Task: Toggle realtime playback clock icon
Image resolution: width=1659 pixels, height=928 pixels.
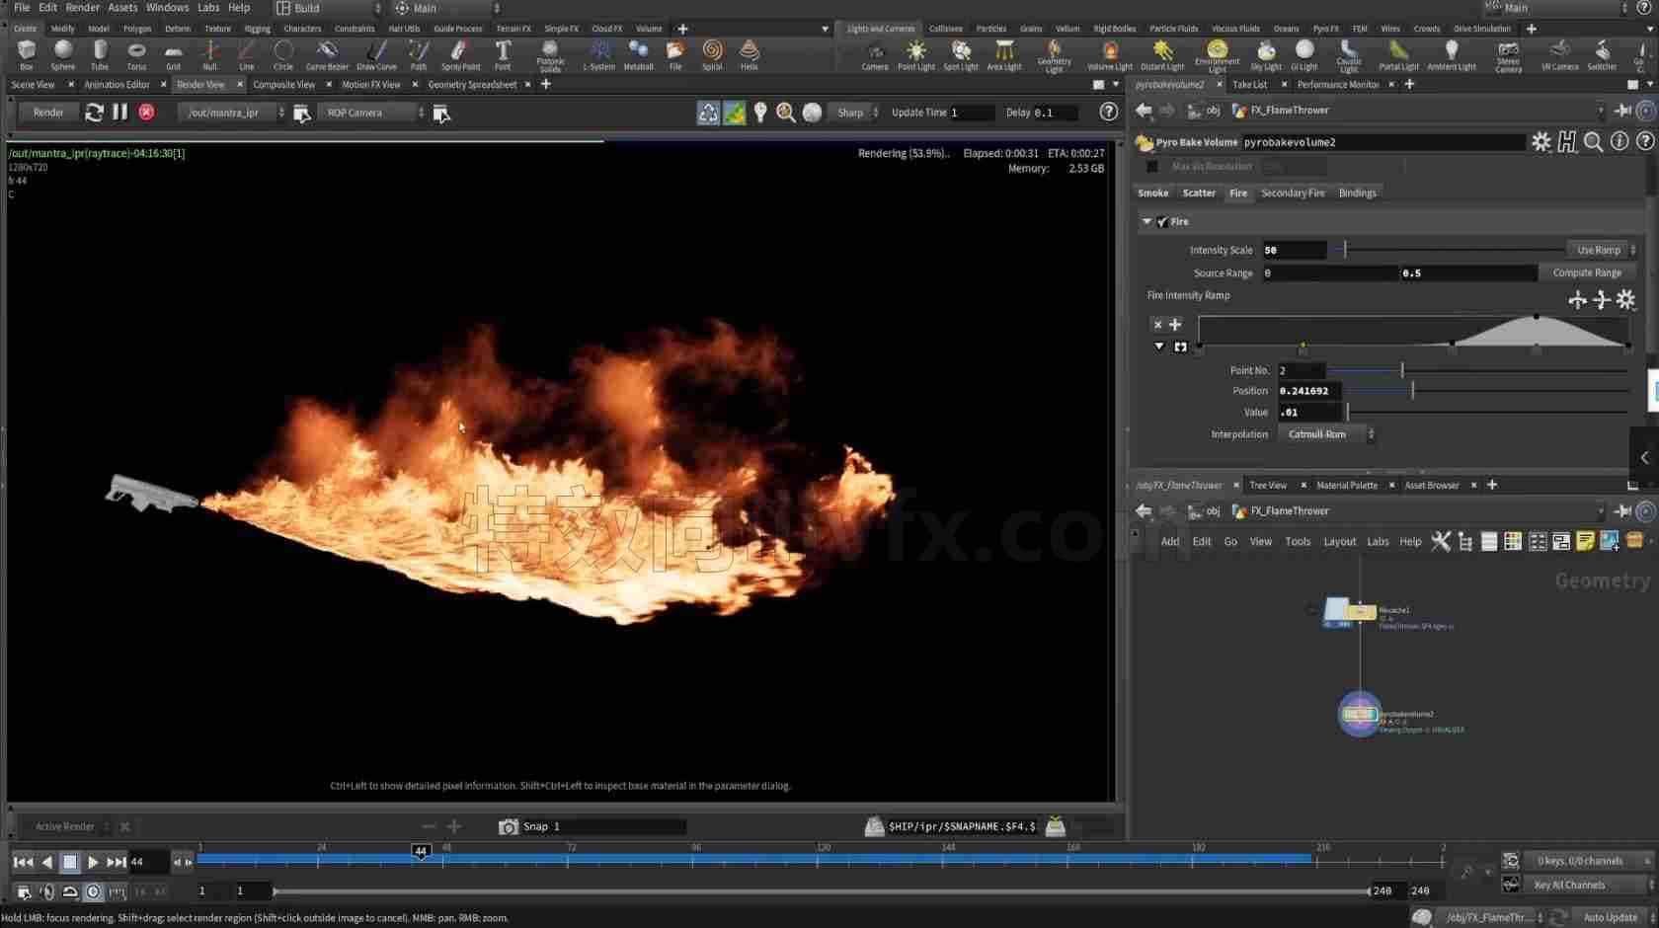Action: coord(93,891)
